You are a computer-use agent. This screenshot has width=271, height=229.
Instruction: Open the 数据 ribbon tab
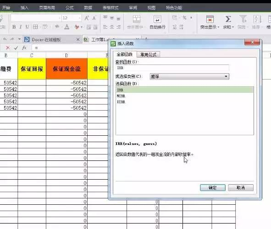(88, 8)
